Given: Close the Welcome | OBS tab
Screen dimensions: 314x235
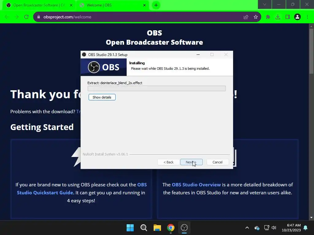Looking at the screenshot, I should [144, 5].
